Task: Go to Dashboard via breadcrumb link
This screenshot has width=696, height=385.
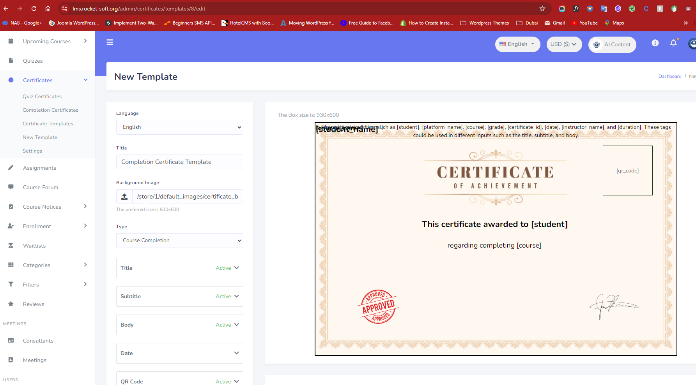Action: (x=670, y=76)
